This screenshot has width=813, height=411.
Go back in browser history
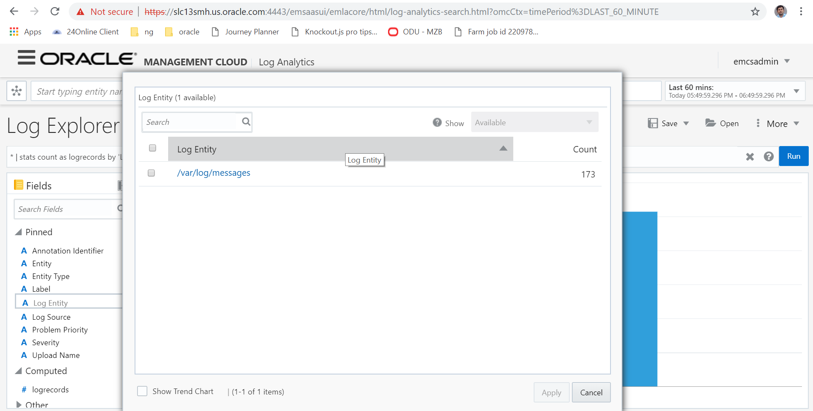pos(14,11)
